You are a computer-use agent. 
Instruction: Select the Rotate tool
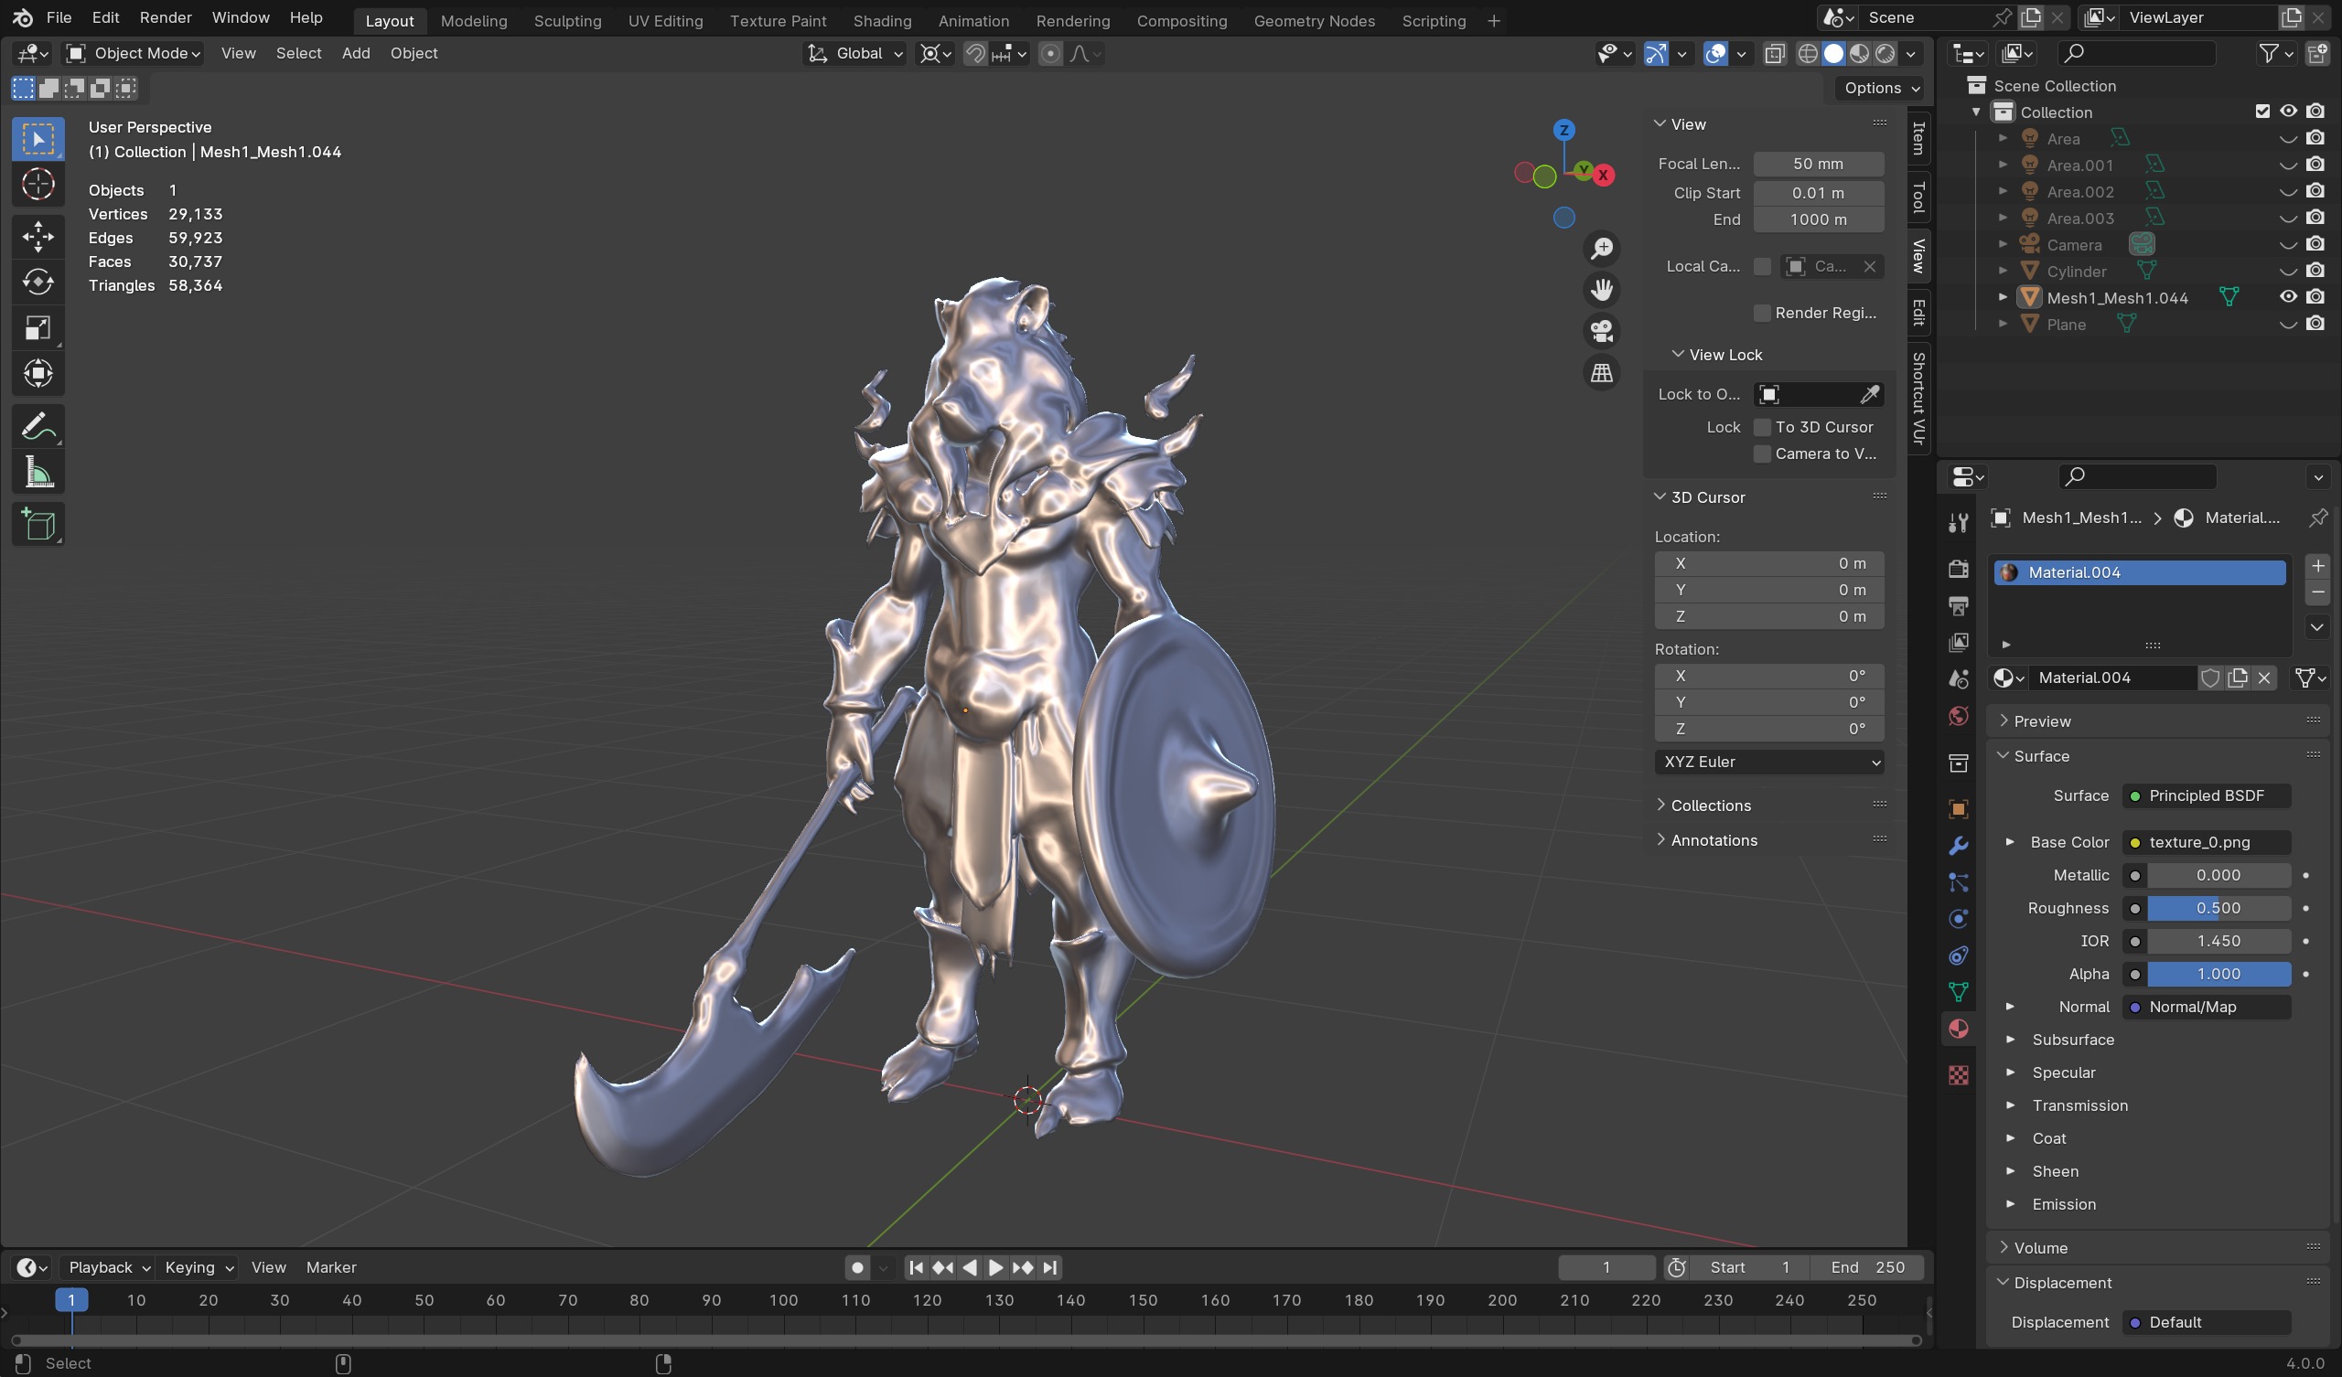(38, 282)
